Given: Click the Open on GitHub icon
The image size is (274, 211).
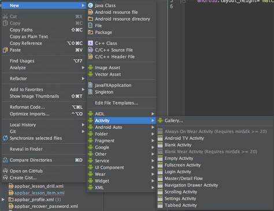Looking at the screenshot, I should (x=5, y=171).
